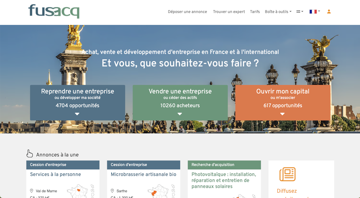Expand arrow under 4704 opportunités

click(77, 114)
